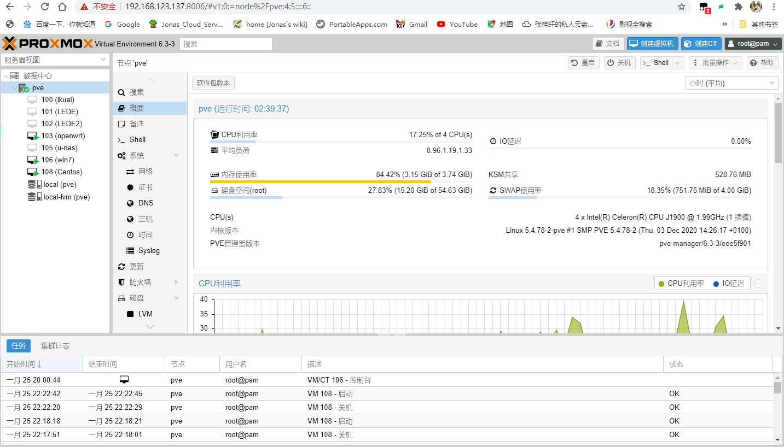The height and width of the screenshot is (447, 784).
Task: Click the 创建虚拟机 button
Action: pos(652,44)
